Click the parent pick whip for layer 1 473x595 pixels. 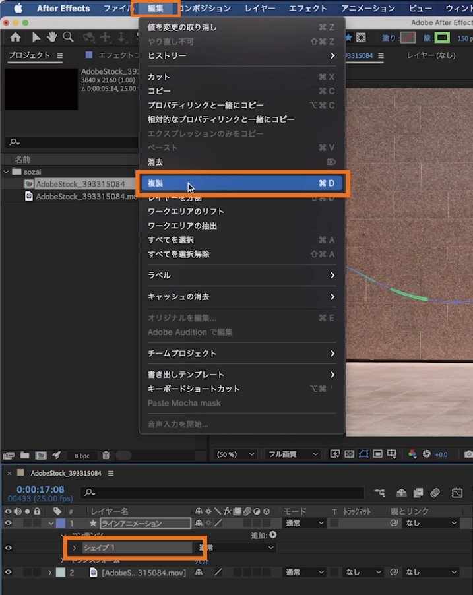coord(394,523)
